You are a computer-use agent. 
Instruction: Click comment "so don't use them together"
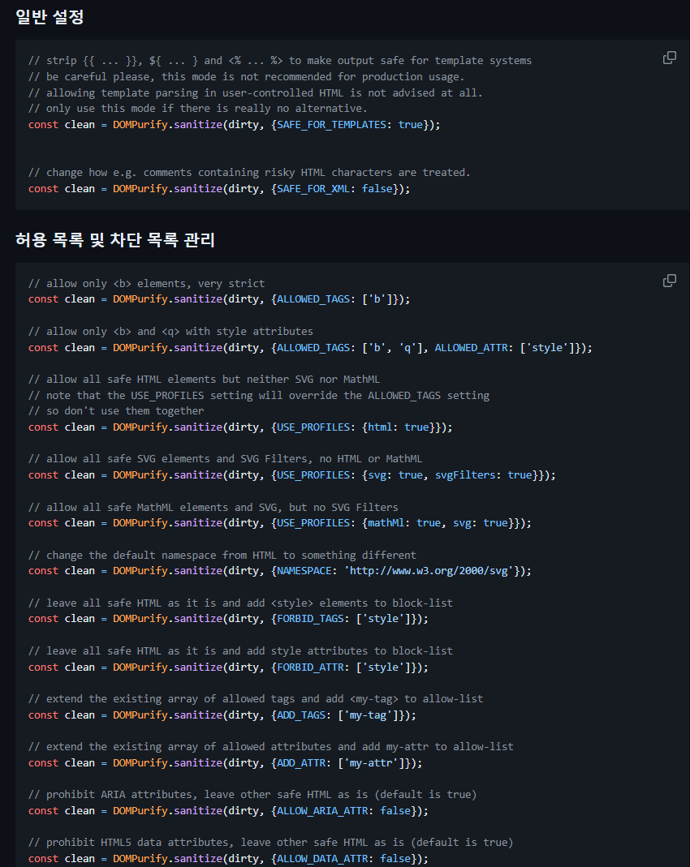(x=115, y=411)
